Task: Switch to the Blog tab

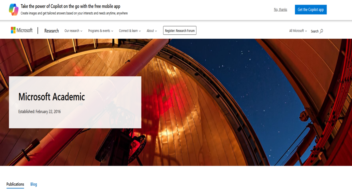Action: 34,184
